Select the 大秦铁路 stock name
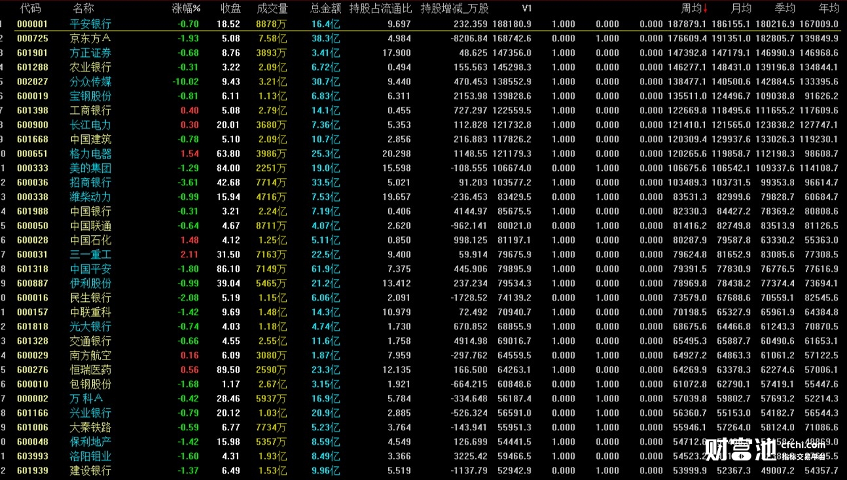Screen dimensions: 847x480 90,428
